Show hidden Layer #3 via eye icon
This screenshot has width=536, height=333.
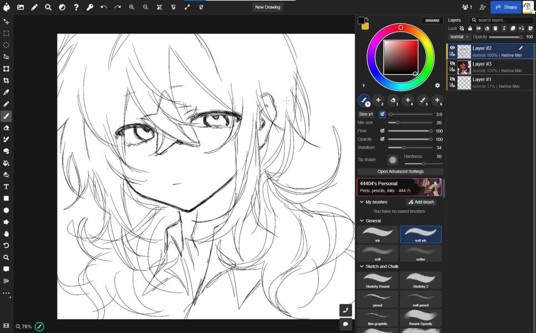click(452, 64)
